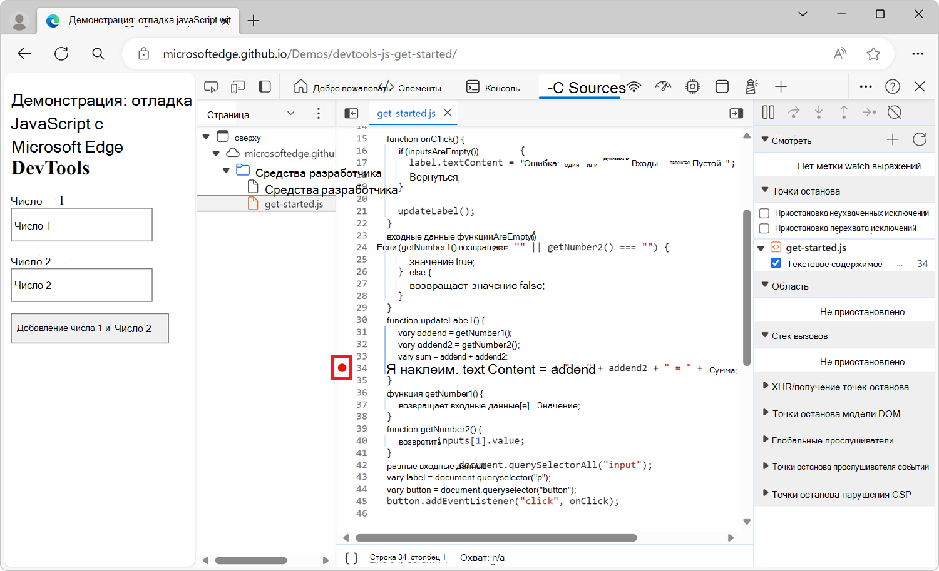Add a watch expression
Screen dimensions: 939x571
pos(893,140)
